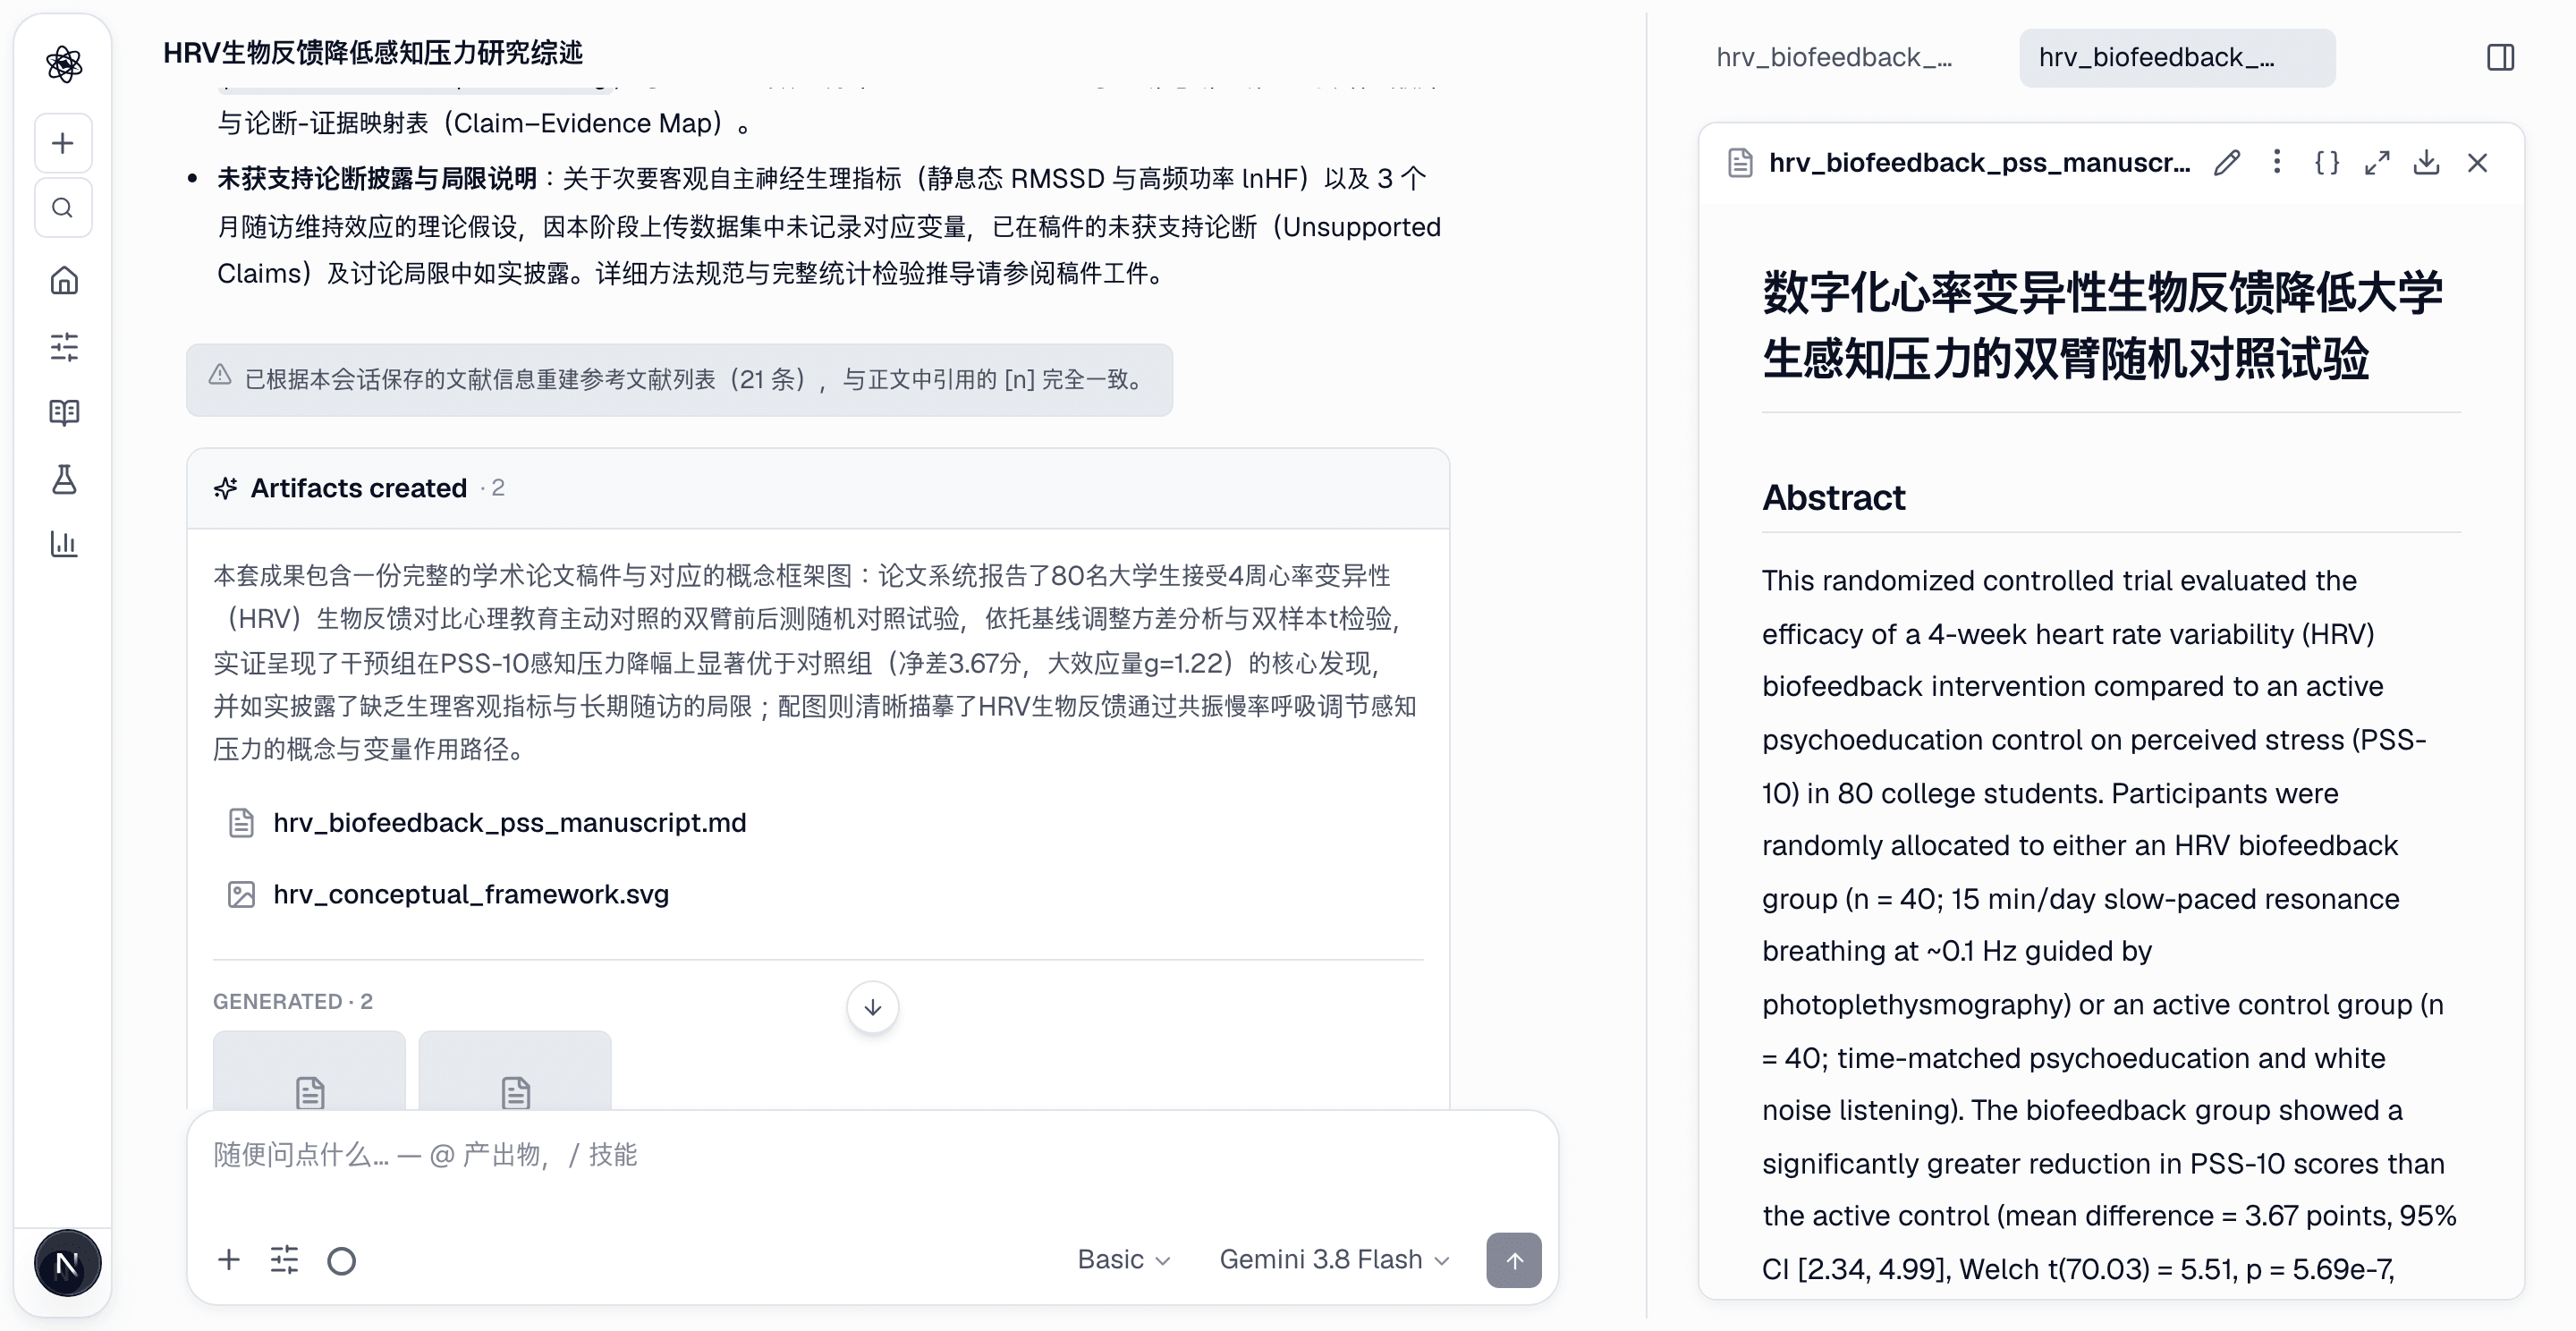
Task: Click the chat title HRV生物反馈降低感知压力研究综述
Action: (373, 53)
